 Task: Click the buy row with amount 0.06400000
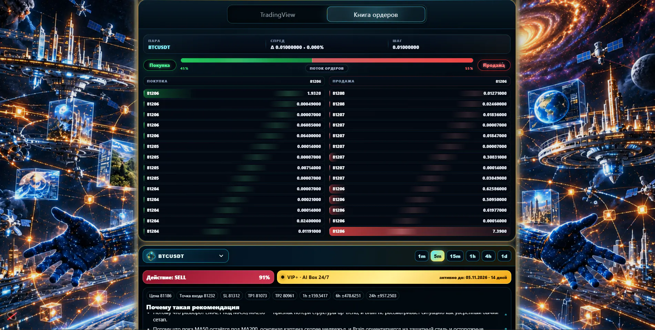(234, 136)
